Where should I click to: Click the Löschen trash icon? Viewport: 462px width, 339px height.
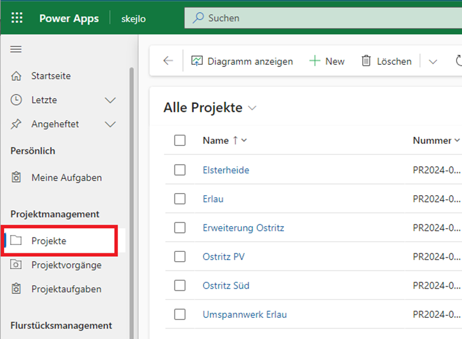(367, 61)
